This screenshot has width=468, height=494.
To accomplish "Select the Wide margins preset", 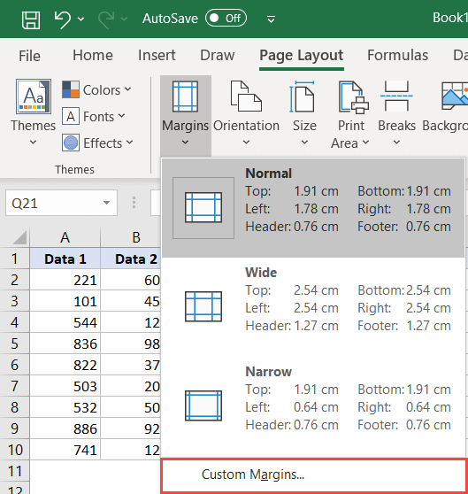I will coord(313,307).
